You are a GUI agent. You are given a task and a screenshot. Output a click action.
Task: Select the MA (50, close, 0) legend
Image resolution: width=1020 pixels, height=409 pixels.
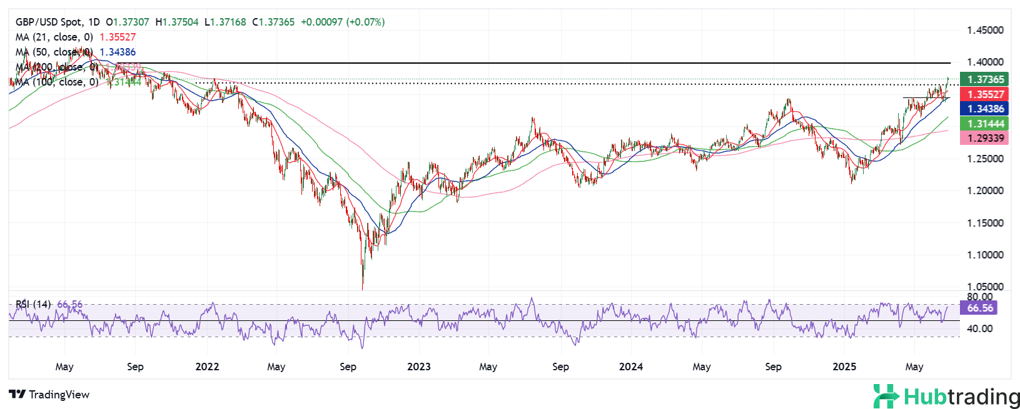pos(54,52)
